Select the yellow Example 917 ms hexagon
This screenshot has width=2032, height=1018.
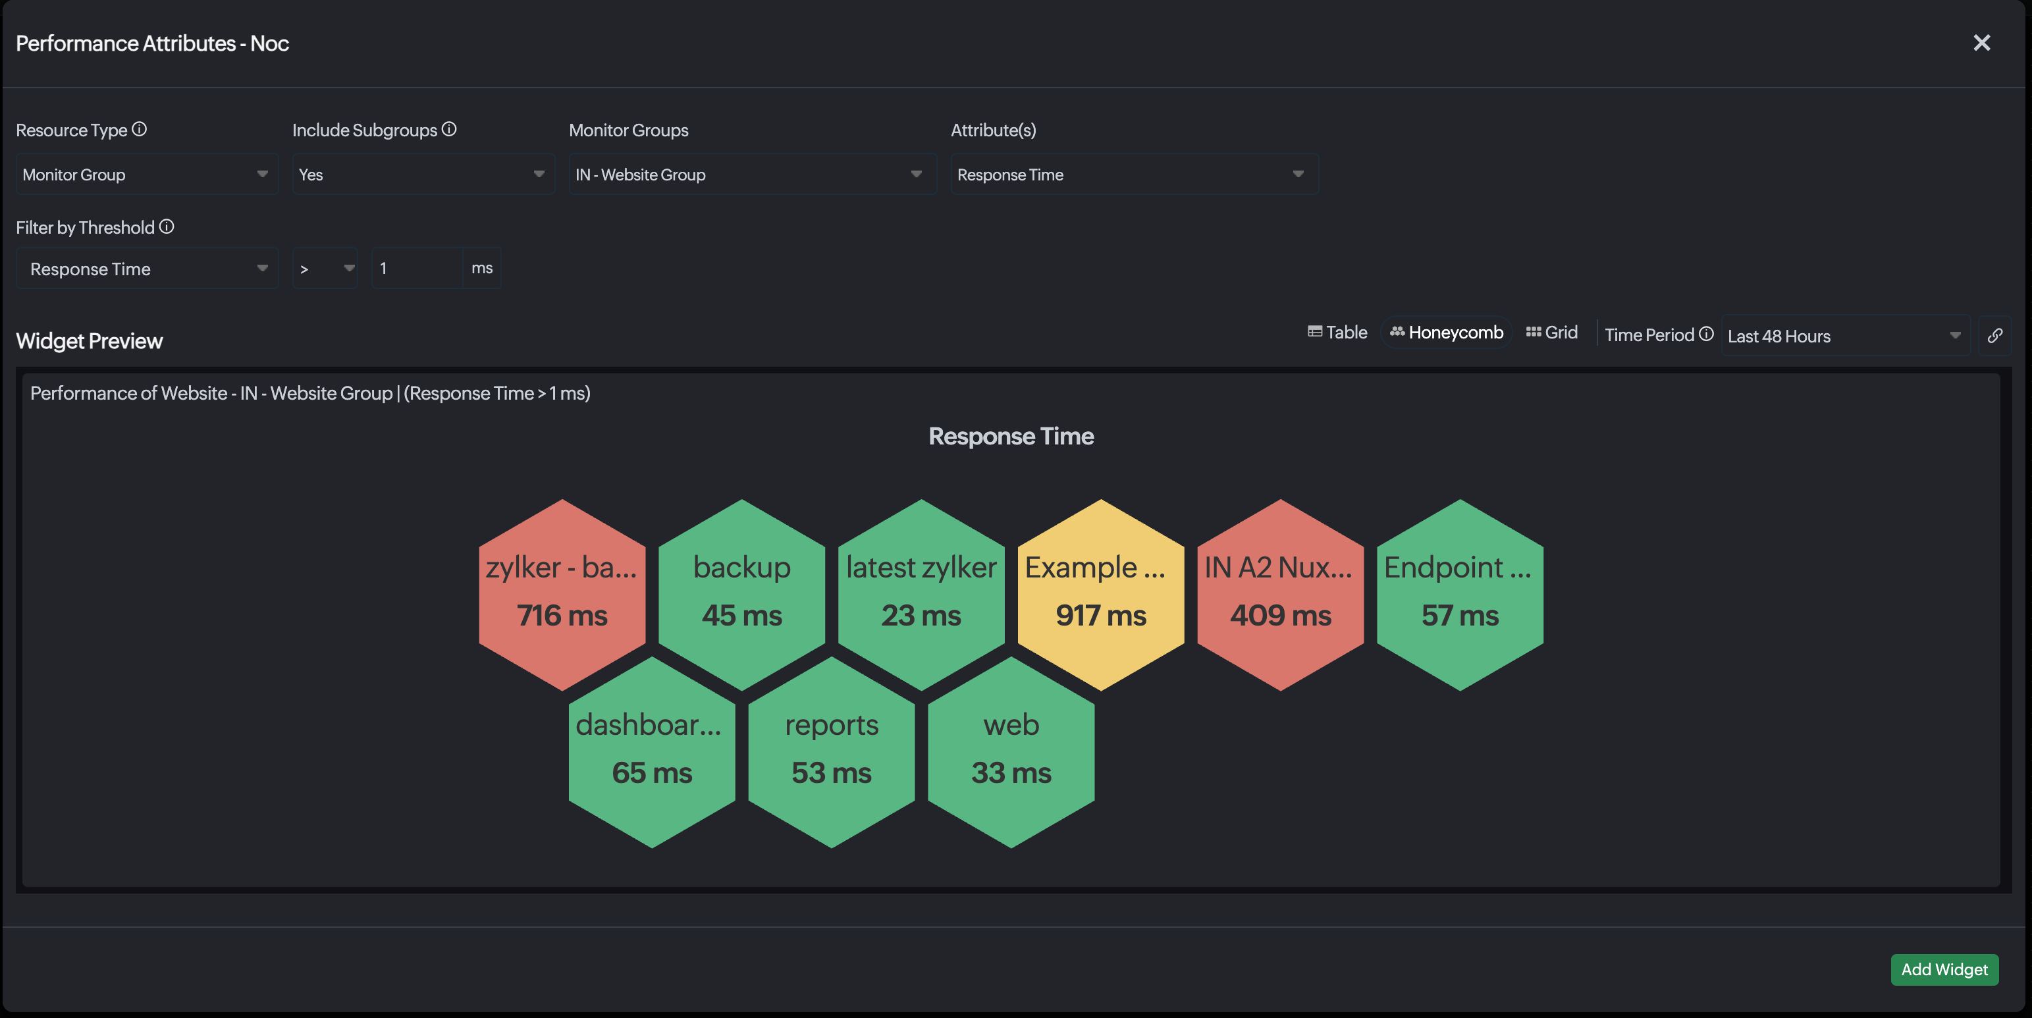[x=1100, y=595]
